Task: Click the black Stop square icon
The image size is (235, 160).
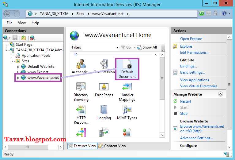Action: pos(175,113)
